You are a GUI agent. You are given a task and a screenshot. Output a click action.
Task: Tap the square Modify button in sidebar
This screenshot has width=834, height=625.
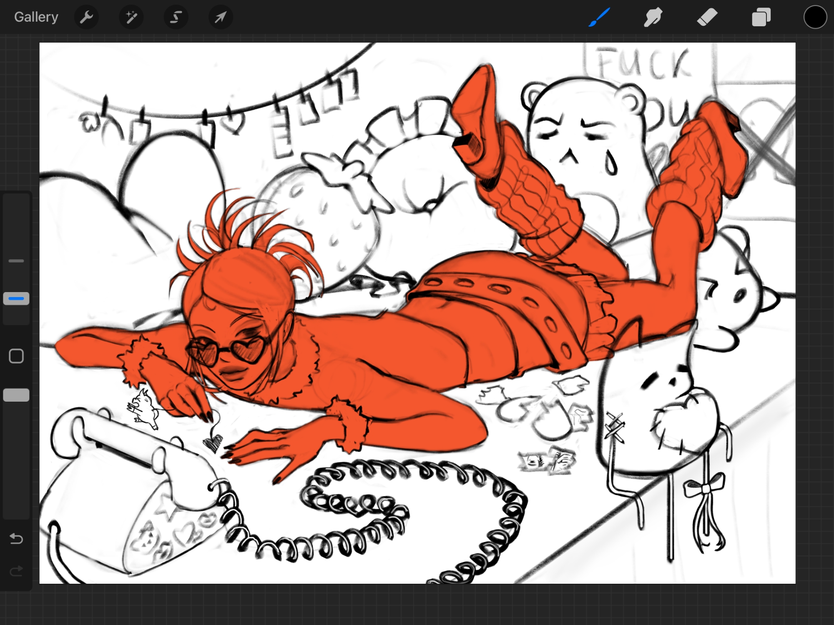pos(16,356)
